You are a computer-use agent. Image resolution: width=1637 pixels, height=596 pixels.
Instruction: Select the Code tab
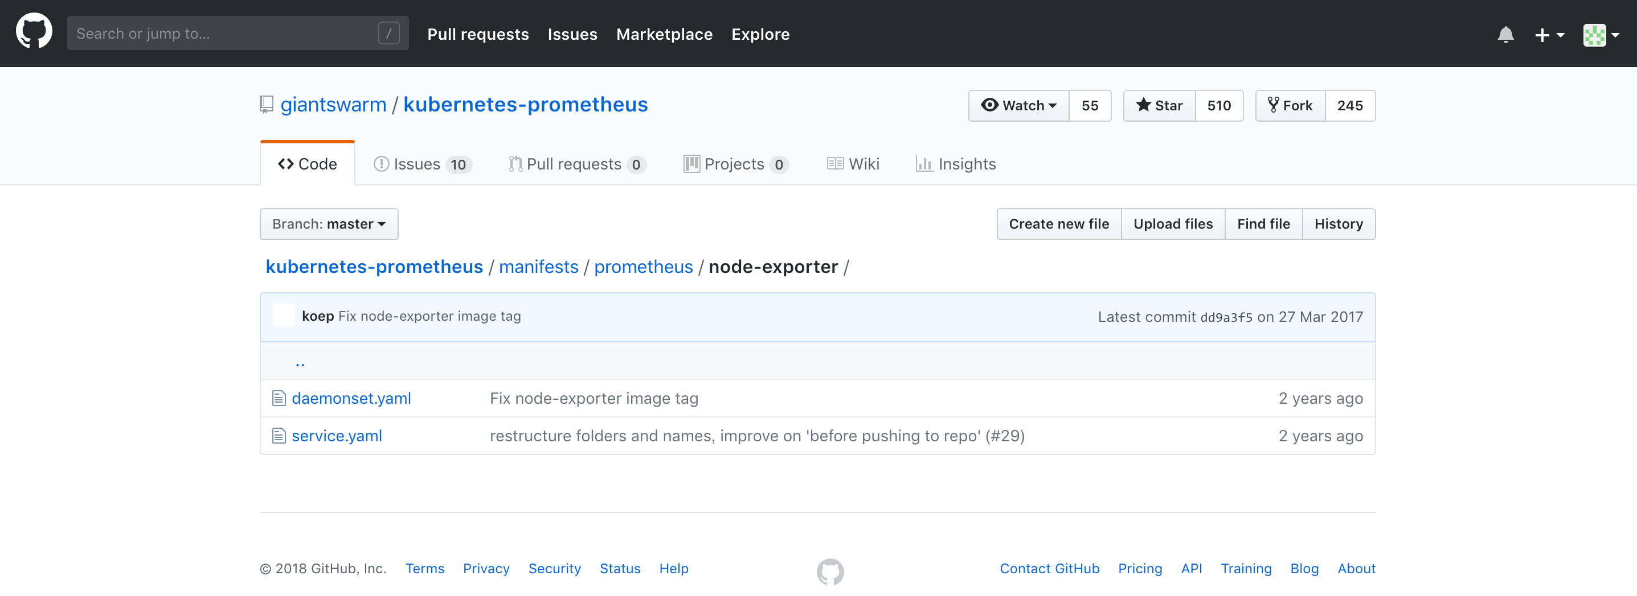click(308, 164)
